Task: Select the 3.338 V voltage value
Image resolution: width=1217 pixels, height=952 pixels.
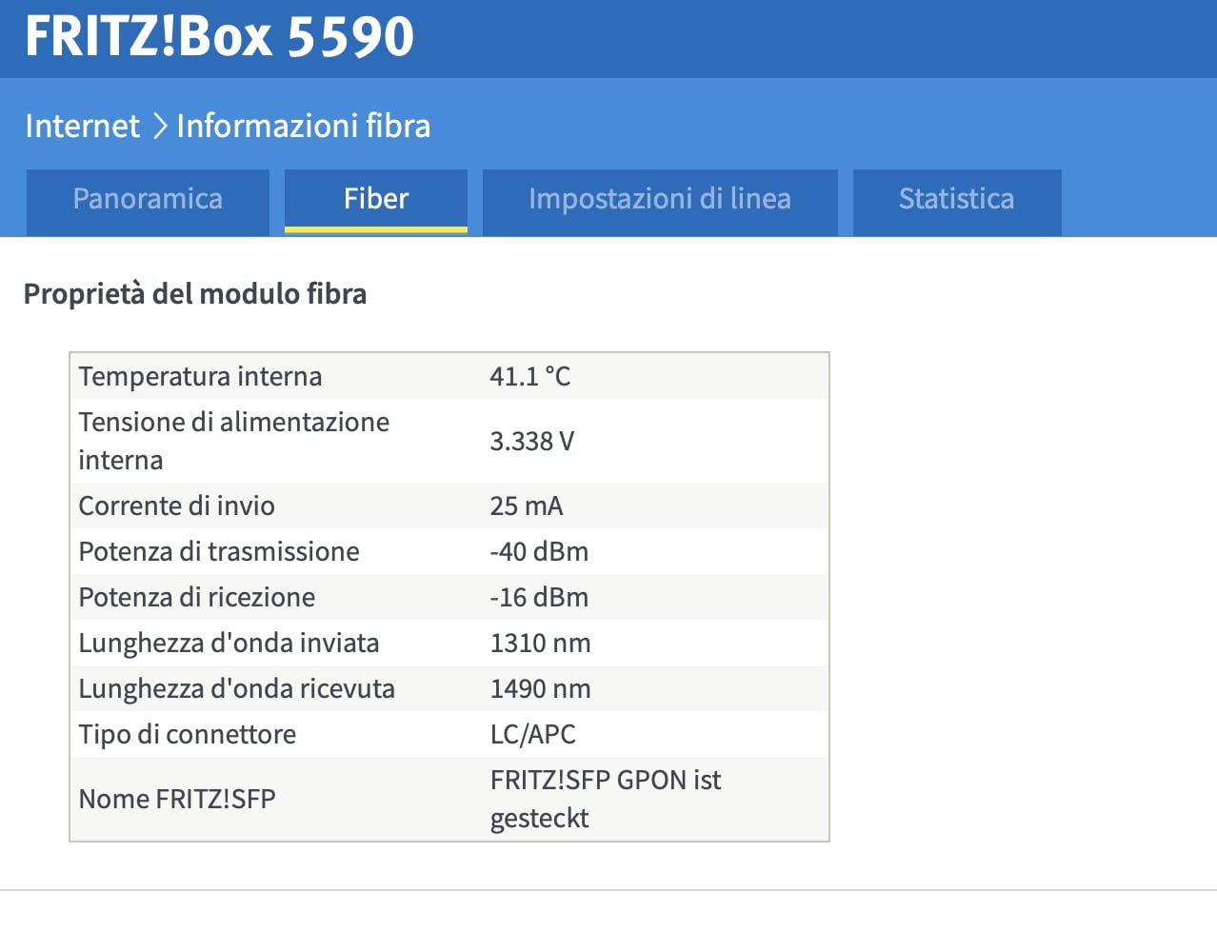Action: [532, 441]
